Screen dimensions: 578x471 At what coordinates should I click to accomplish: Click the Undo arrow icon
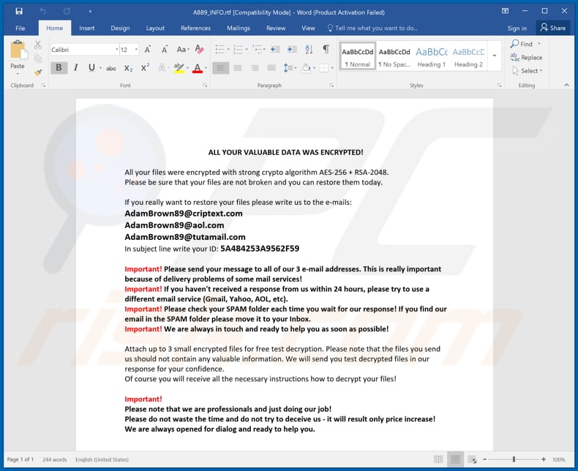pos(43,12)
